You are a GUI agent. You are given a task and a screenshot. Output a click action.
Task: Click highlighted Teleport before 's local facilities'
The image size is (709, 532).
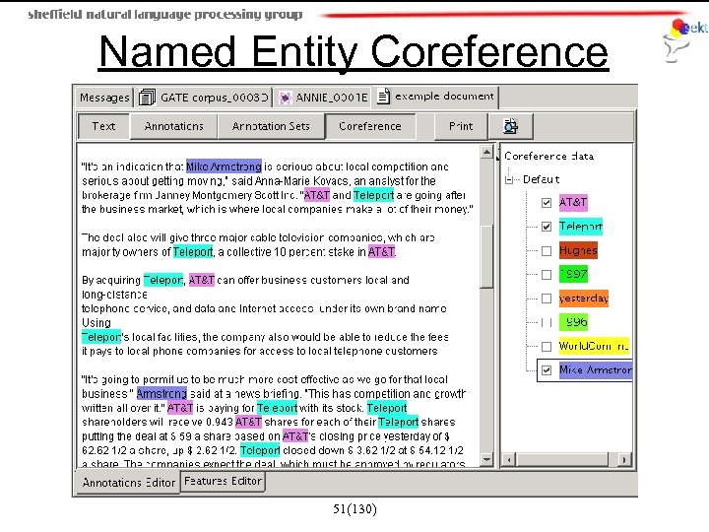[101, 337]
